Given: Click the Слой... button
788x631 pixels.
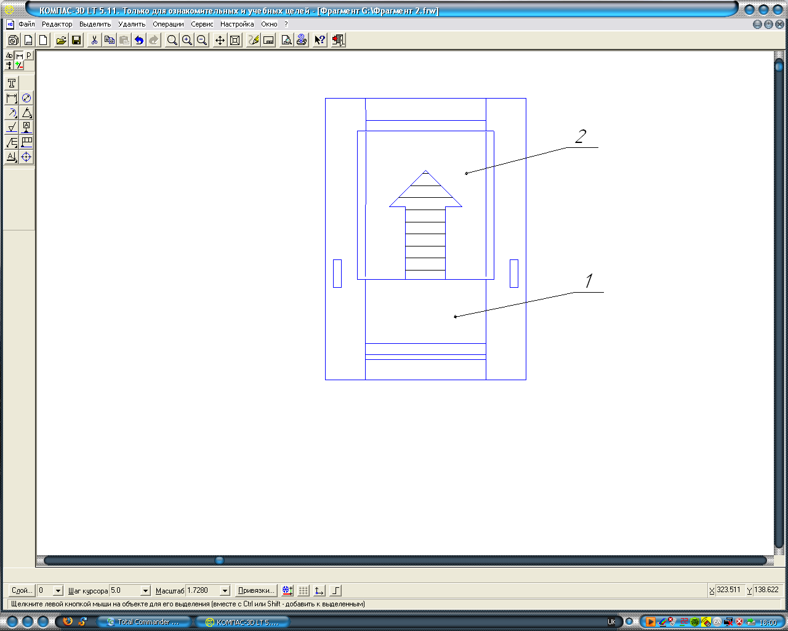Looking at the screenshot, I should pos(21,590).
